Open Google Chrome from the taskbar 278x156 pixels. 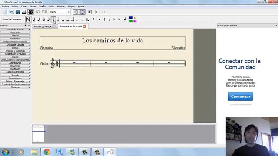(x=47, y=152)
